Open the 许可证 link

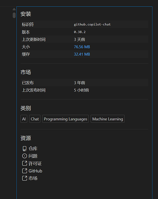pyautogui.click(x=35, y=163)
